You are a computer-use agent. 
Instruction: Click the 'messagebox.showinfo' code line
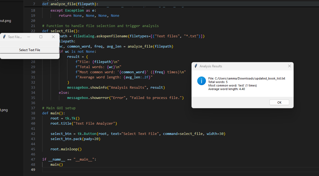pos(116,87)
